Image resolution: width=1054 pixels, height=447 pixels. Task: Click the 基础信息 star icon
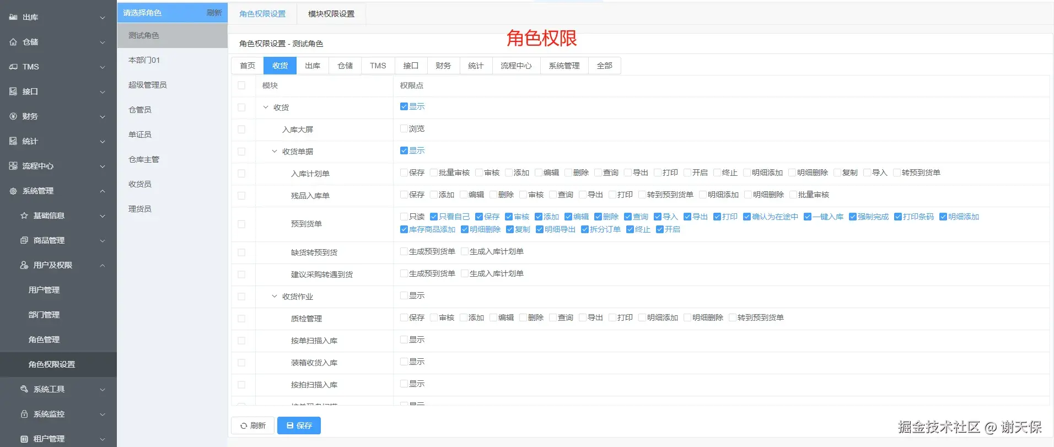click(x=24, y=216)
